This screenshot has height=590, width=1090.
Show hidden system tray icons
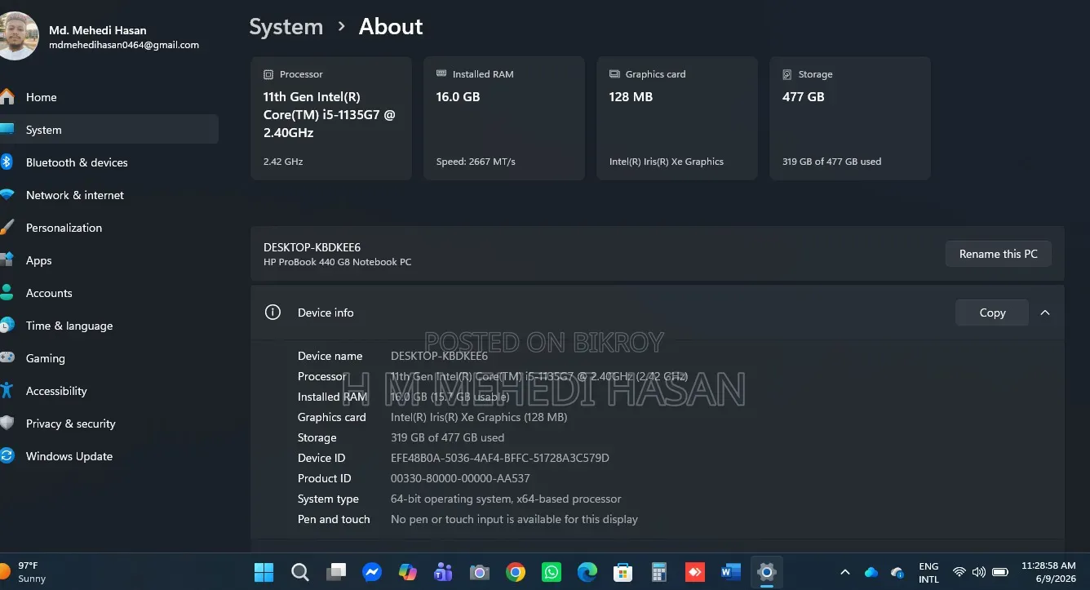pyautogui.click(x=845, y=572)
